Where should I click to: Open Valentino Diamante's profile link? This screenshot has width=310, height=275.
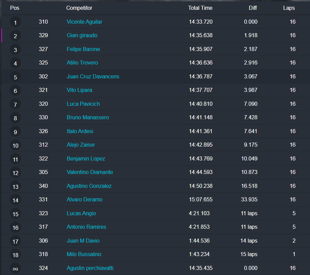tap(90, 172)
